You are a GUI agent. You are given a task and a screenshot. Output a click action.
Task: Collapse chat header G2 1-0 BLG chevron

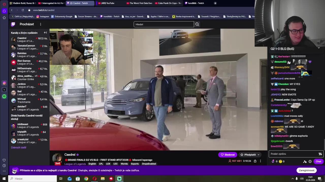[x=319, y=48]
